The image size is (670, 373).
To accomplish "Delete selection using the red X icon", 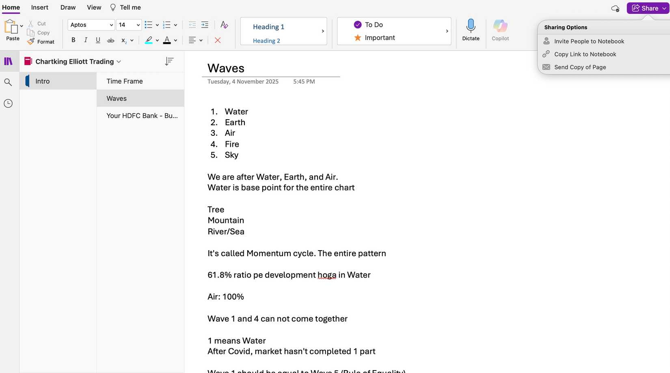I will click(218, 40).
